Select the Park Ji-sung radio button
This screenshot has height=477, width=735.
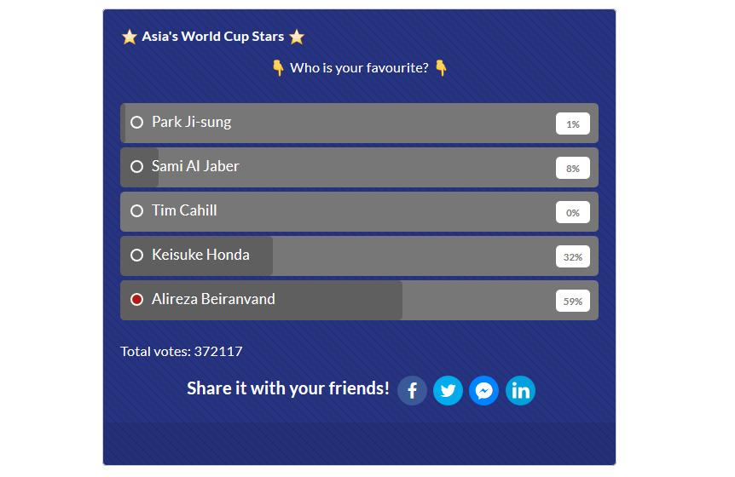(136, 123)
